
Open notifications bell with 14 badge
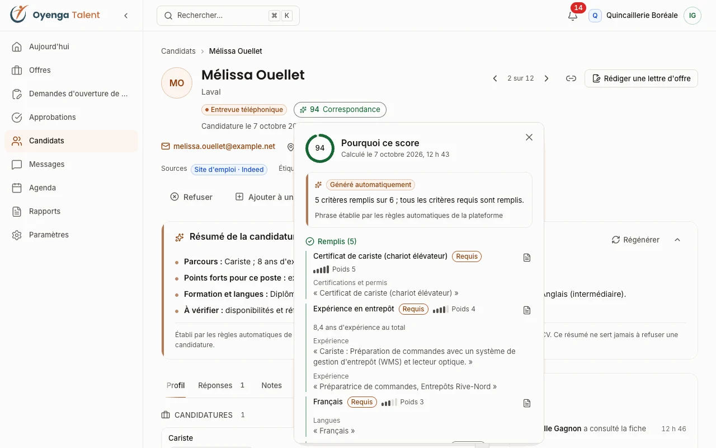(x=573, y=15)
